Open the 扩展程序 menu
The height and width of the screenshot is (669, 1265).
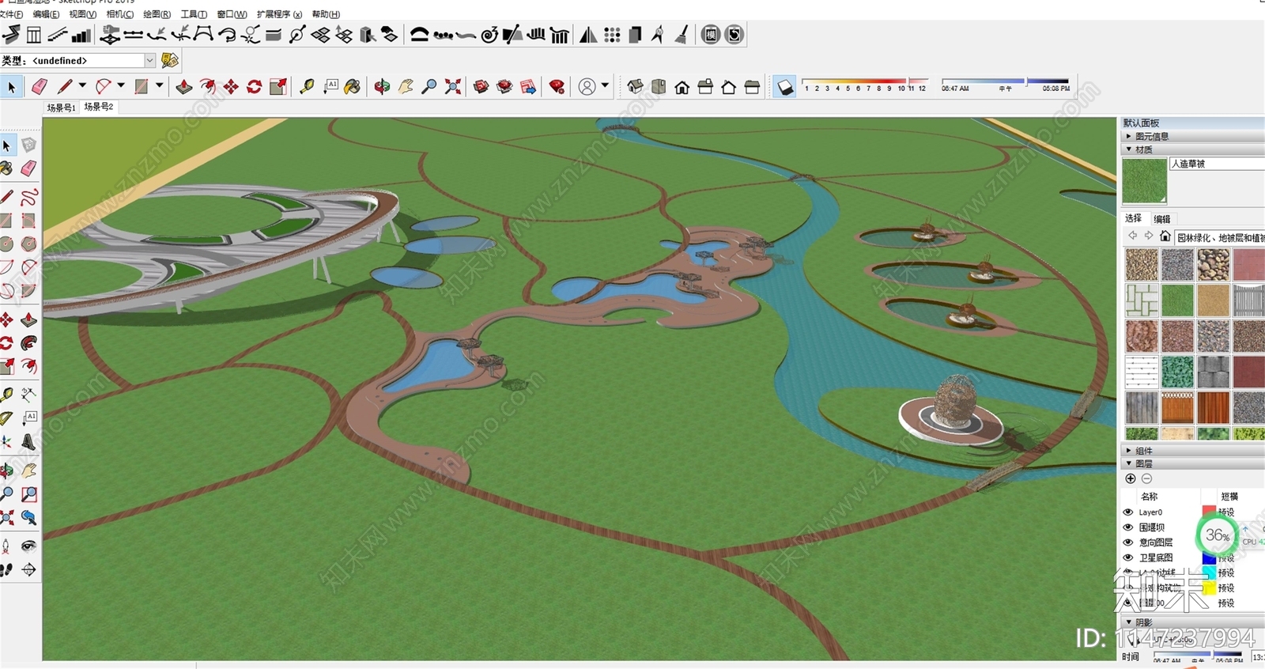click(279, 14)
